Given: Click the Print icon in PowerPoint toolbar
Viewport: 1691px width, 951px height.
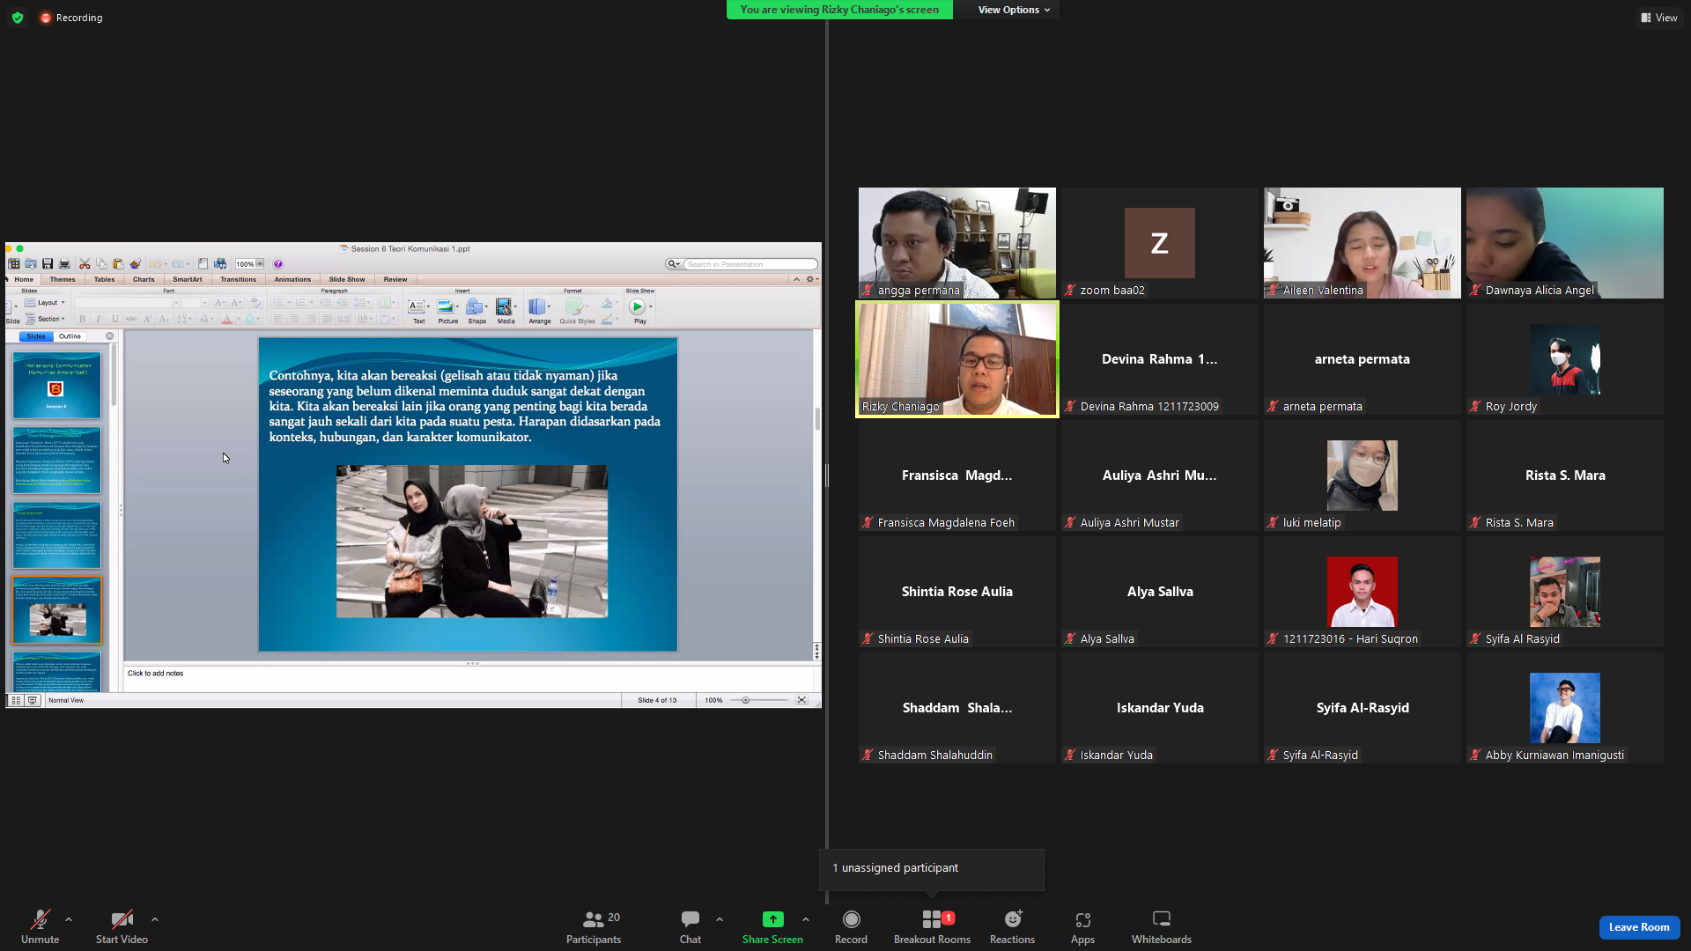Looking at the screenshot, I should pos(64,264).
